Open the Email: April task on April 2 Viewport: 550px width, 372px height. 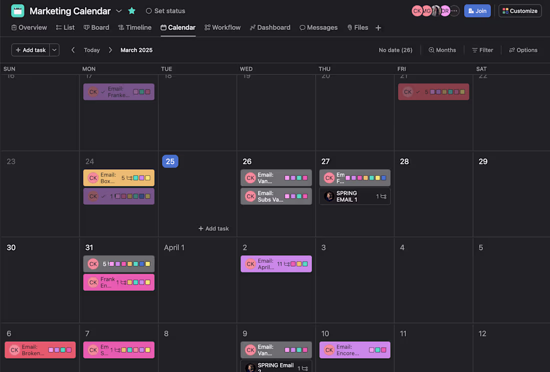click(276, 264)
